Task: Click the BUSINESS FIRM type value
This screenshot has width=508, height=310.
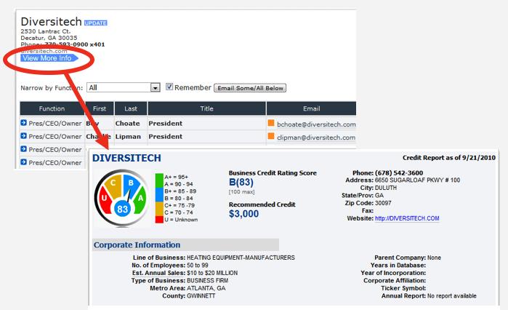Action: (207, 281)
